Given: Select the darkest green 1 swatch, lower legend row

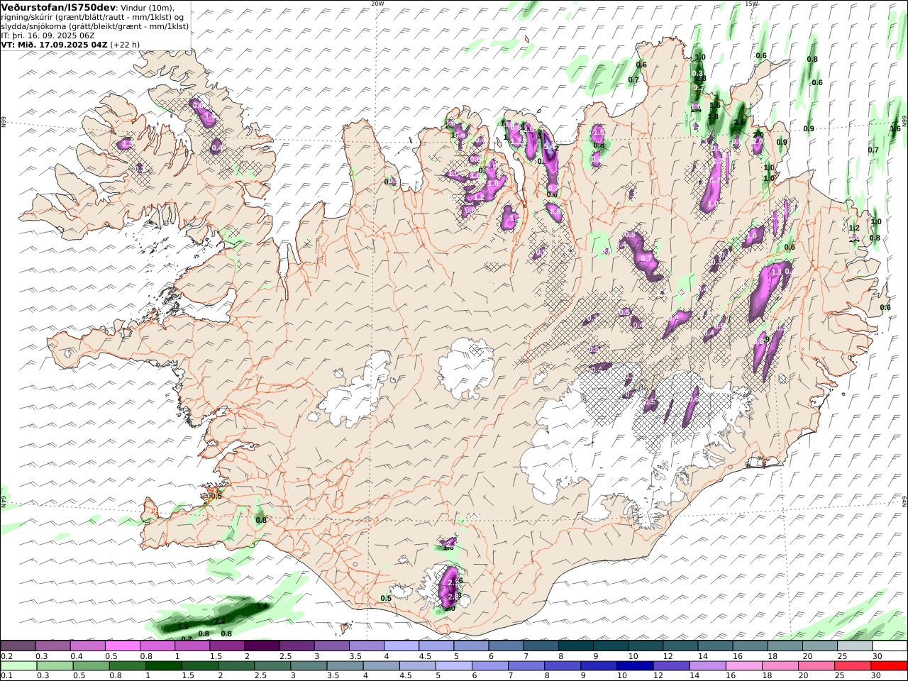Looking at the screenshot, I should (164, 666).
